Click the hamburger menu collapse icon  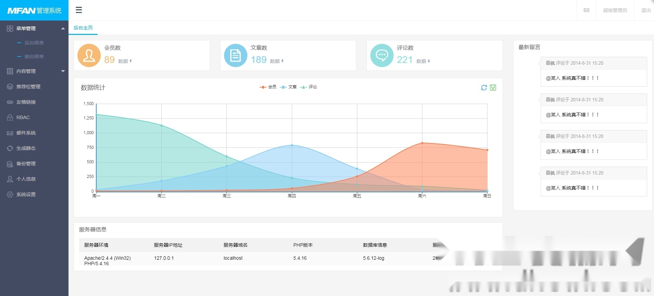point(79,10)
